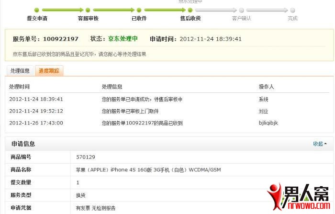Click the grey 完成 step dot
335x214 pixels.
tap(292, 10)
